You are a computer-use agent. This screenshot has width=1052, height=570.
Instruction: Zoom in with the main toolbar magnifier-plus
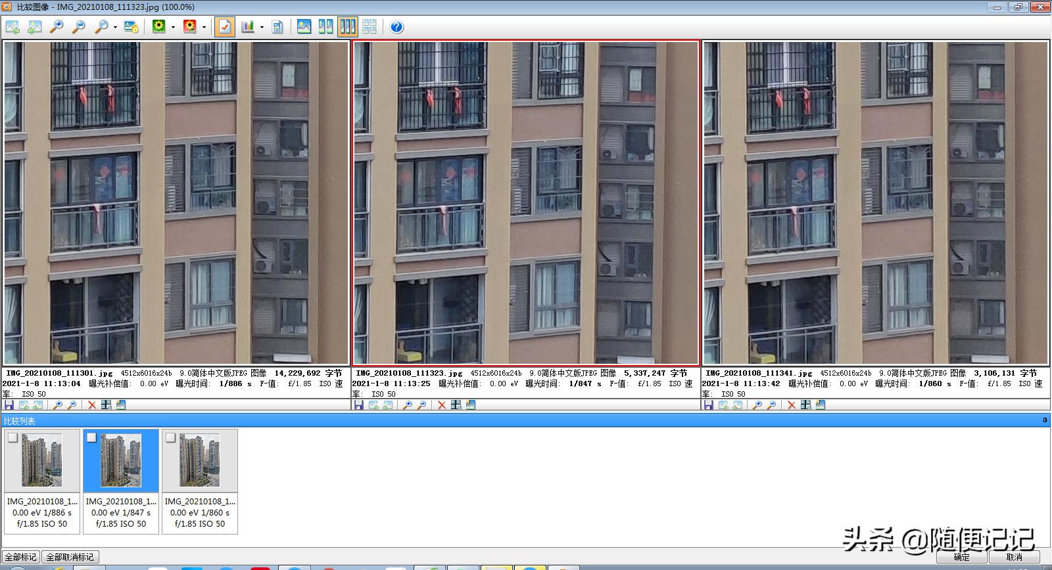(57, 27)
